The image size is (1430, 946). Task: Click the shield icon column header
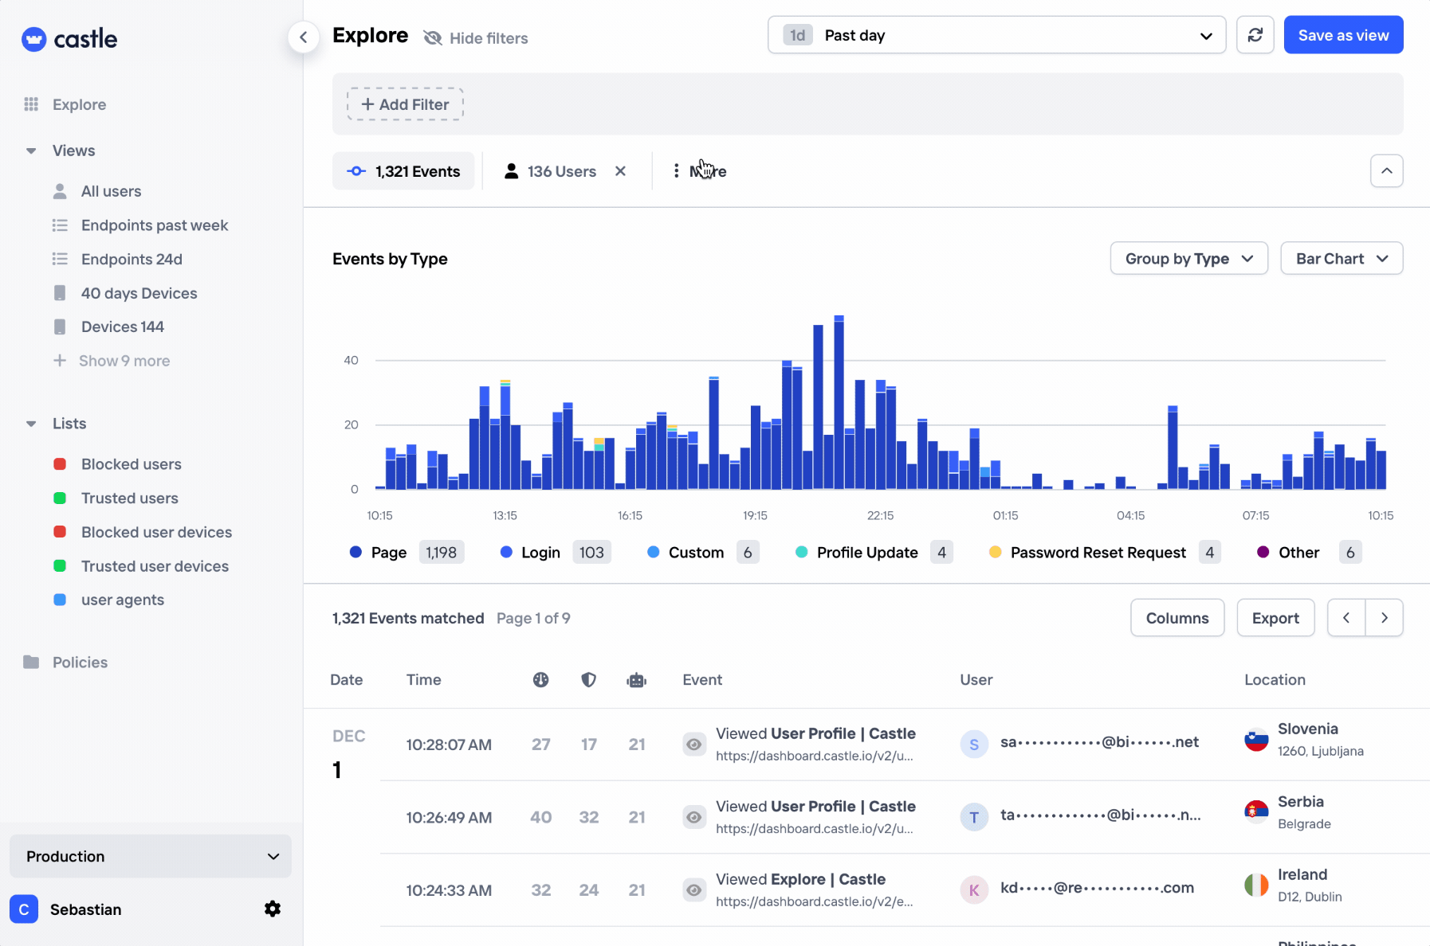(588, 679)
